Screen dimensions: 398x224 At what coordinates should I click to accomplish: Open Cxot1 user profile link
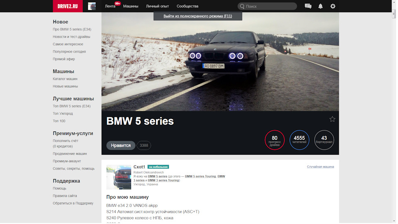point(139,167)
